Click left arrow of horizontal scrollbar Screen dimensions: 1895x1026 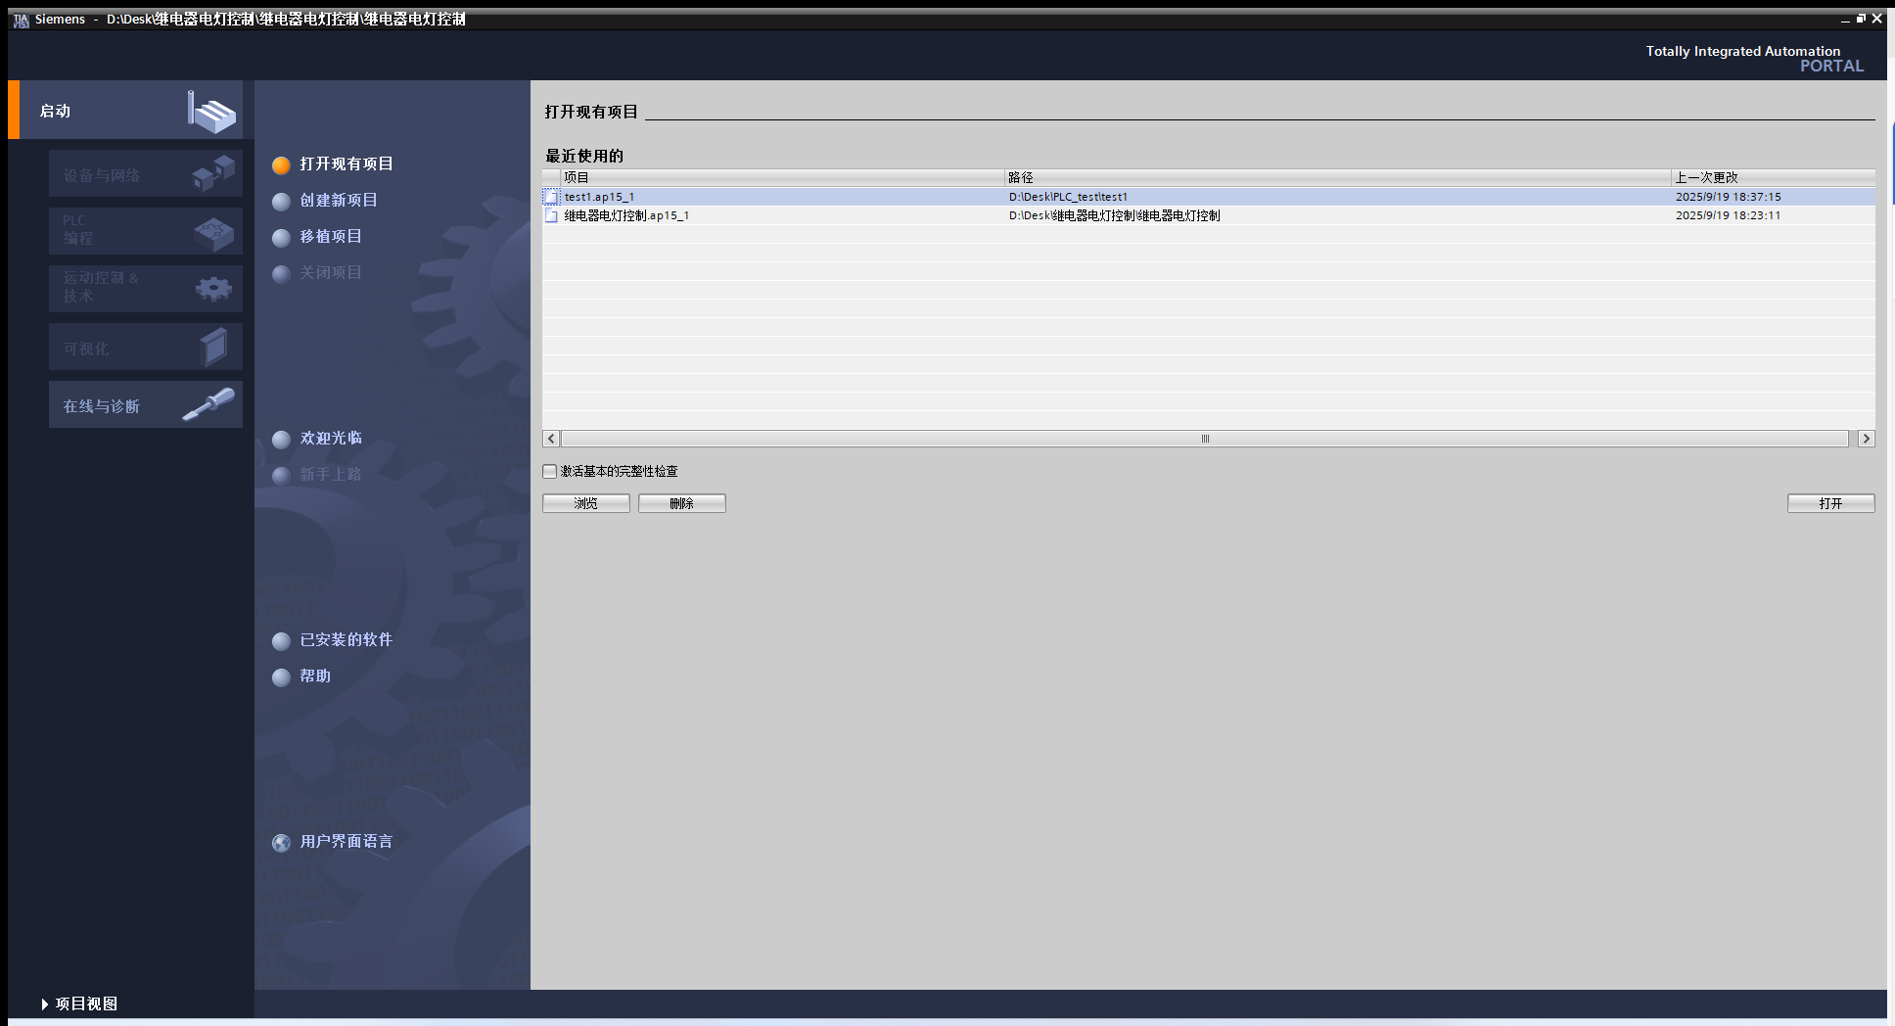pyautogui.click(x=551, y=439)
